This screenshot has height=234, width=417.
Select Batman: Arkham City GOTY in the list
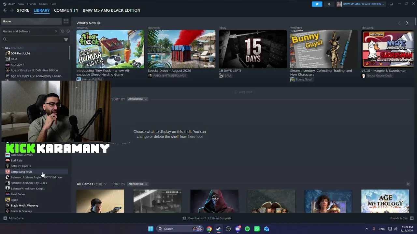click(29, 183)
